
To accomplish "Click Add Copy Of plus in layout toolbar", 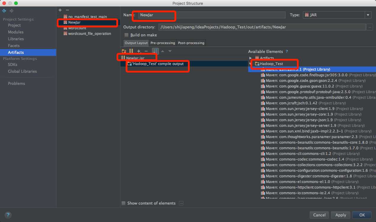I will (139, 51).
